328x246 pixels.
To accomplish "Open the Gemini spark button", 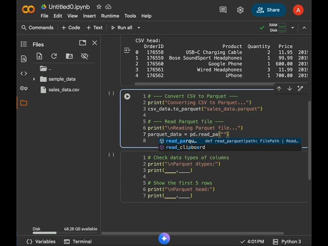I will 164,238.
